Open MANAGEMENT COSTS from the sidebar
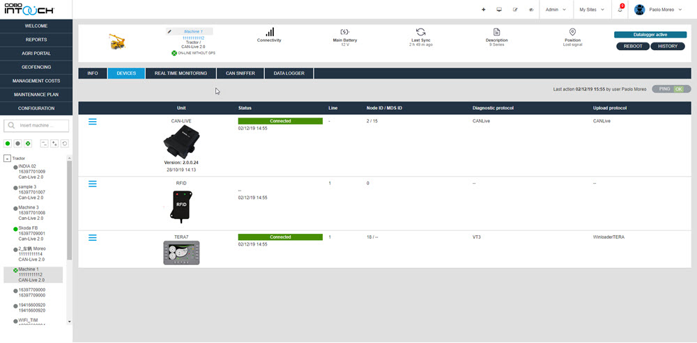 tap(36, 81)
